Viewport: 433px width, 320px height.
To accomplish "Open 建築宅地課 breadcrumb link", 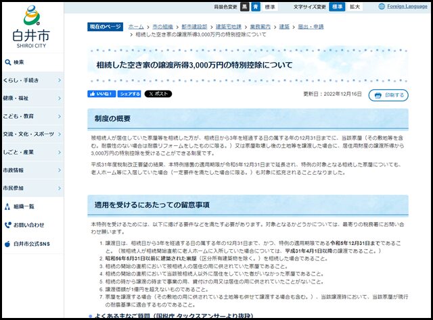I will pyautogui.click(x=229, y=27).
